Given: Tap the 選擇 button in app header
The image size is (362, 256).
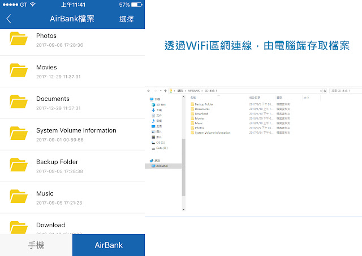Looking at the screenshot, I should point(126,19).
